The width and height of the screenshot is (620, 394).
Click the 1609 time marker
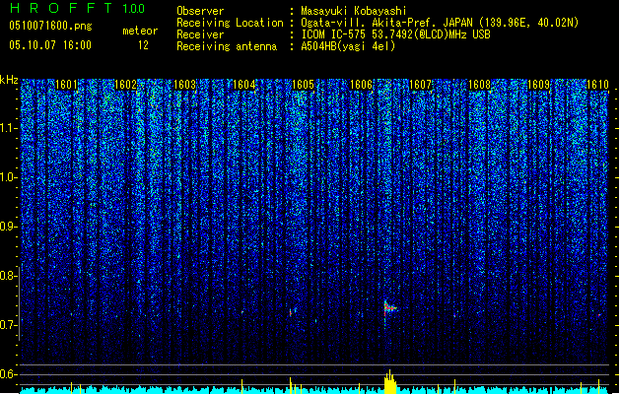(x=539, y=85)
